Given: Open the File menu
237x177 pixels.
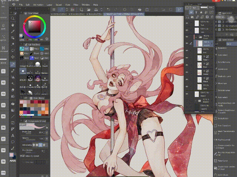Looking at the screenshot, I should [21, 5].
